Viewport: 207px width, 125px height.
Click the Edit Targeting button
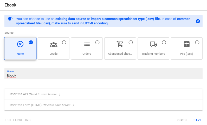coord(18,120)
